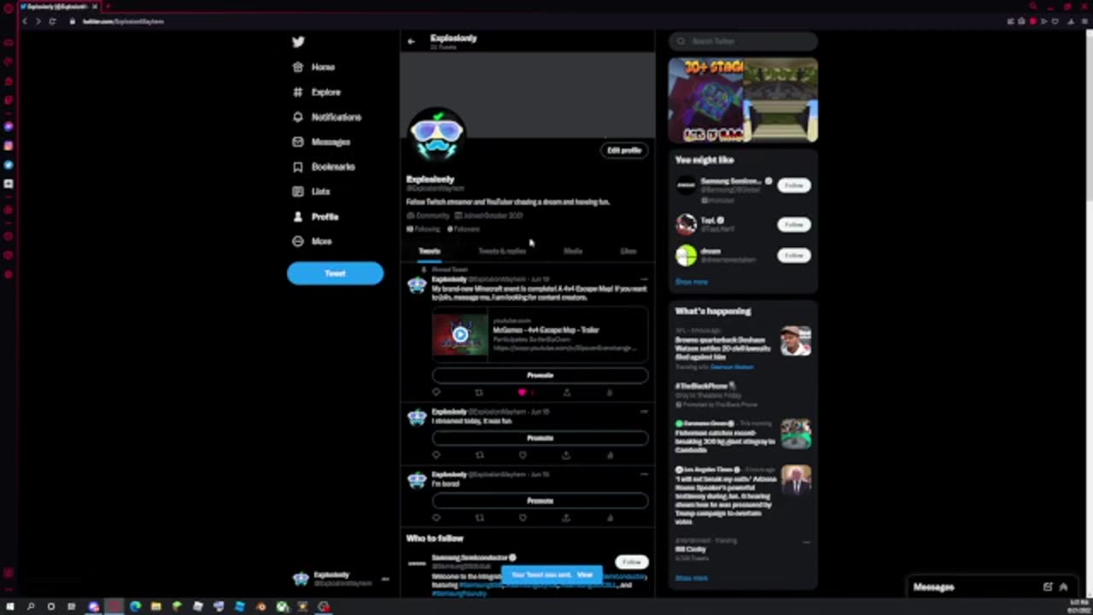Open Instagram in the browser sidebar
Image resolution: width=1093 pixels, height=615 pixels.
click(x=9, y=146)
